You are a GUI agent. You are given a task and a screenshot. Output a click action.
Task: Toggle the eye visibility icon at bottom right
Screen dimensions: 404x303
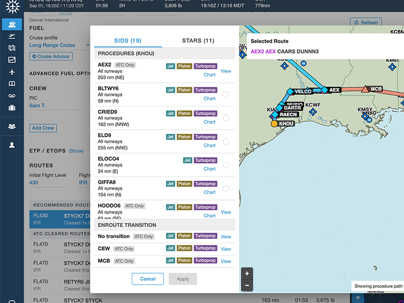(358, 298)
